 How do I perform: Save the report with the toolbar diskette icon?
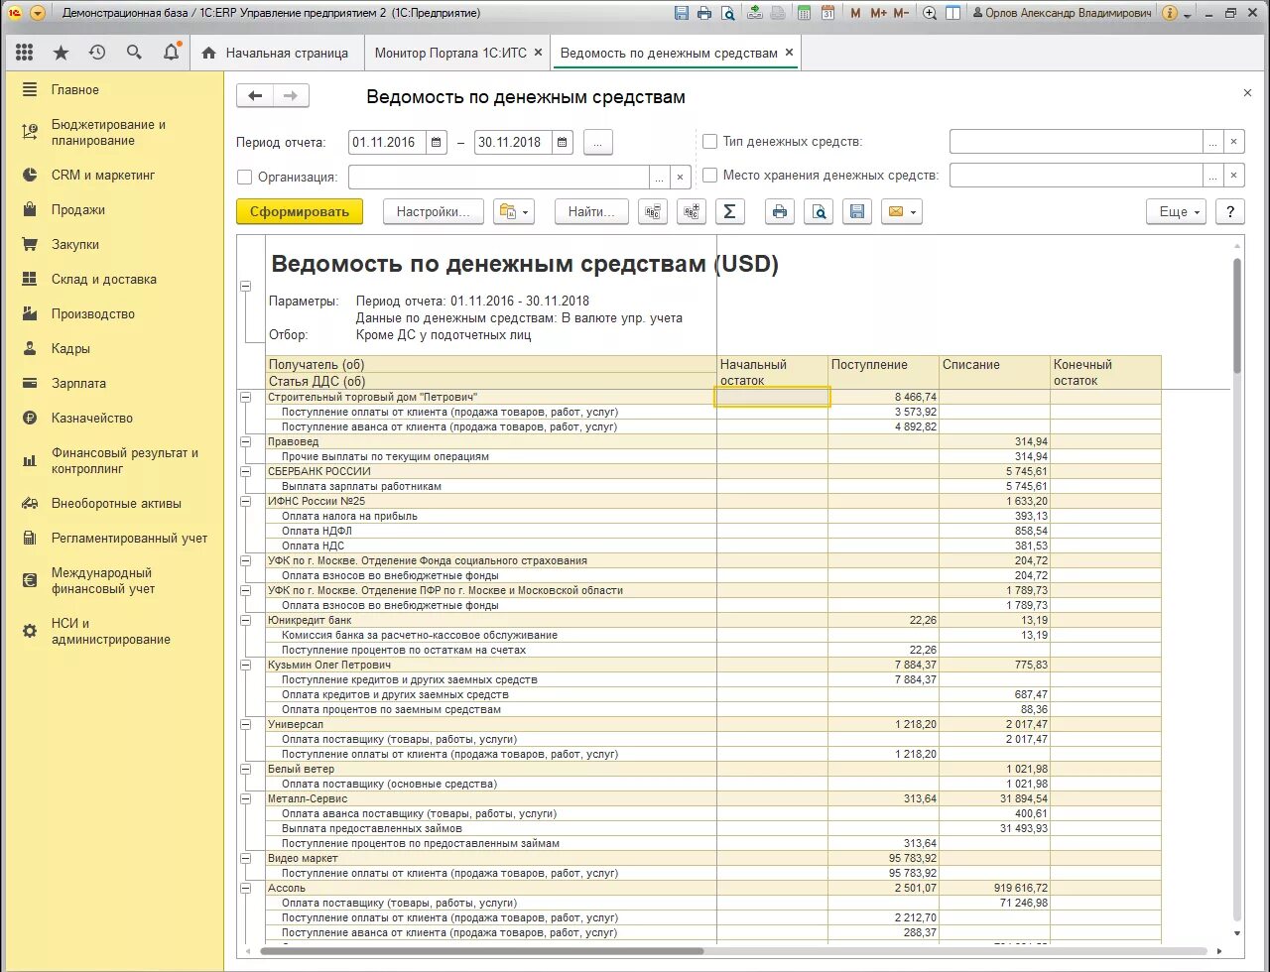click(x=857, y=211)
